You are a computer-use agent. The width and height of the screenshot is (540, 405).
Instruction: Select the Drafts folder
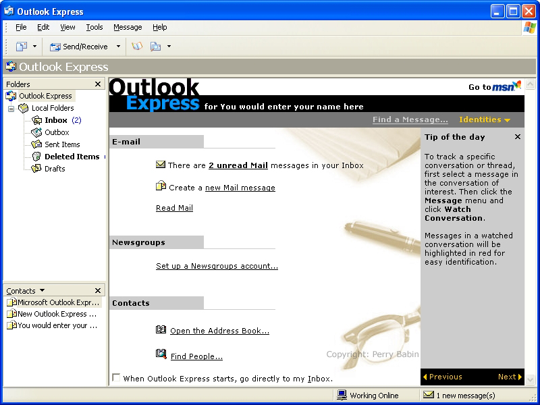[55, 169]
